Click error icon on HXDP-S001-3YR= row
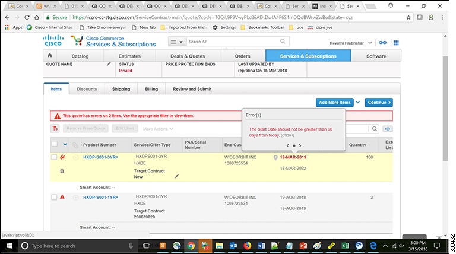456x254 pixels. pos(62,157)
